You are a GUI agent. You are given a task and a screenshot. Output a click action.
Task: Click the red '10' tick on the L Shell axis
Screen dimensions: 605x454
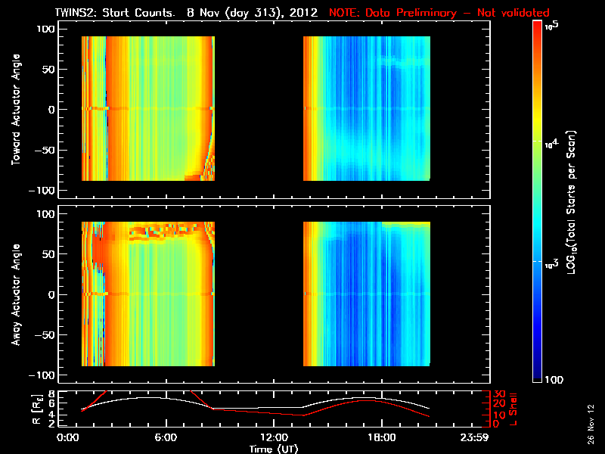coord(499,415)
